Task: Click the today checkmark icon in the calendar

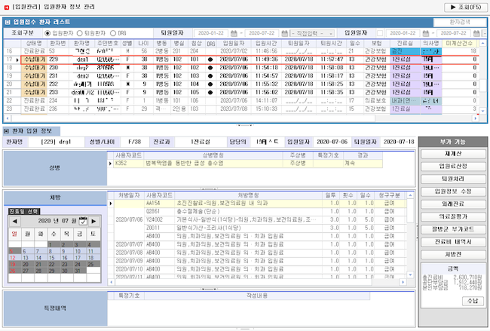Action: [x=83, y=221]
